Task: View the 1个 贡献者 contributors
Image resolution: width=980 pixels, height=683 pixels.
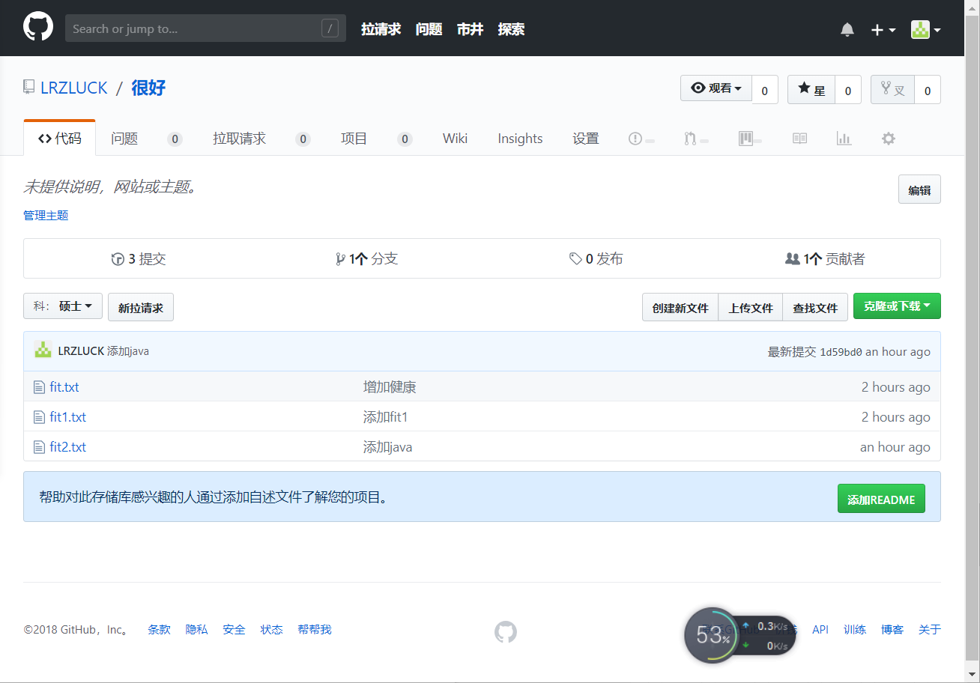Action: point(825,259)
